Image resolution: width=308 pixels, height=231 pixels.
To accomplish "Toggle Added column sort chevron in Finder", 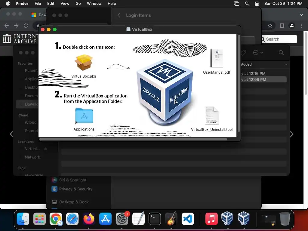I will tap(285, 64).
